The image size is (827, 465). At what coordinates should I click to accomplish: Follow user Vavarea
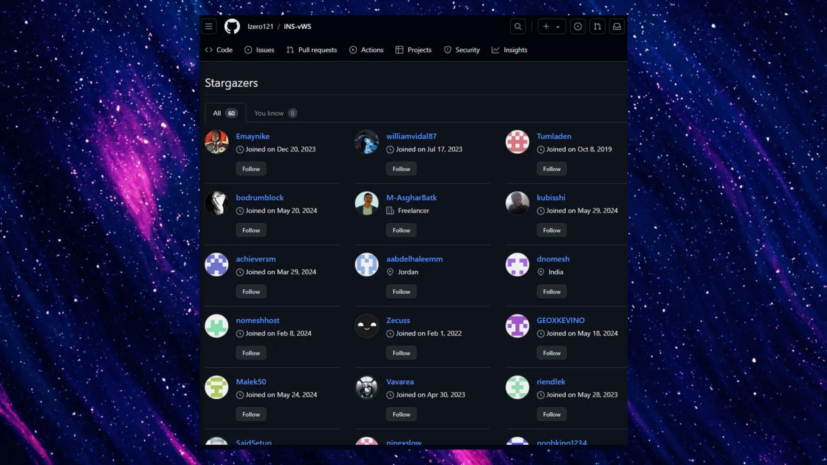pos(401,414)
